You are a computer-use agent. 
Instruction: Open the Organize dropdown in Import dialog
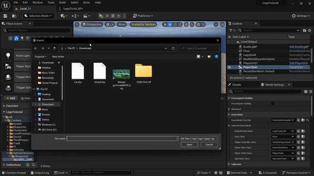tap(40, 57)
